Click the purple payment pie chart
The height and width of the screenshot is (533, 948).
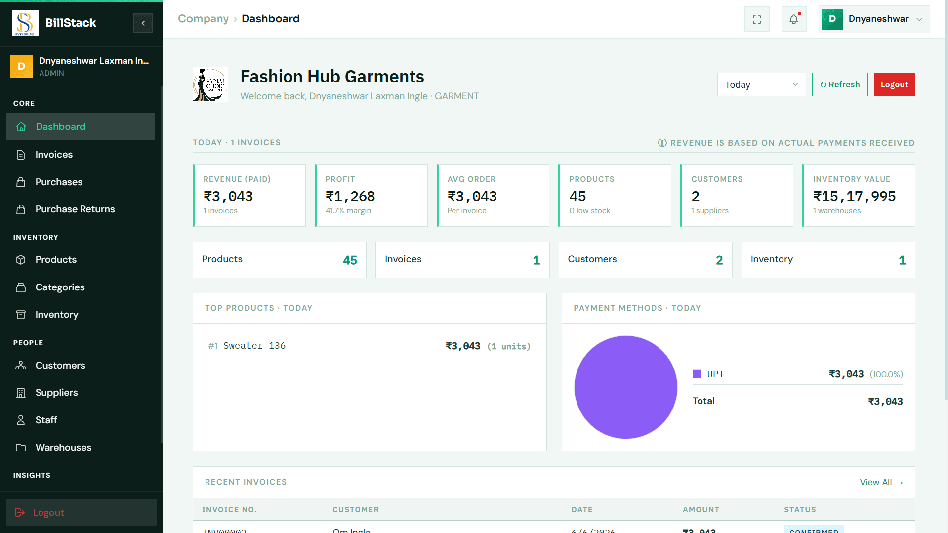(625, 387)
